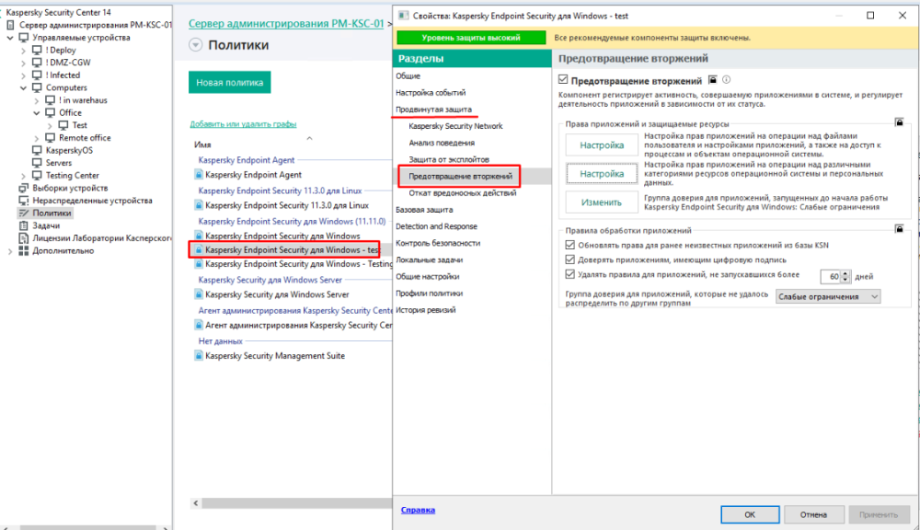Image resolution: width=920 pixels, height=530 pixels.
Task: Click the Политики tree node icon
Action: 24,213
